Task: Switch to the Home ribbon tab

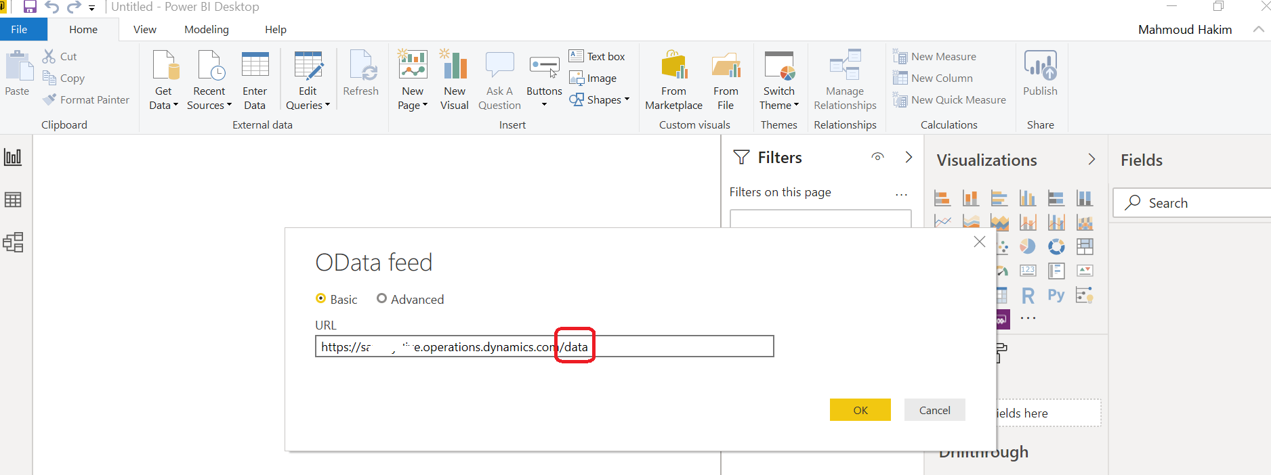Action: 83,29
